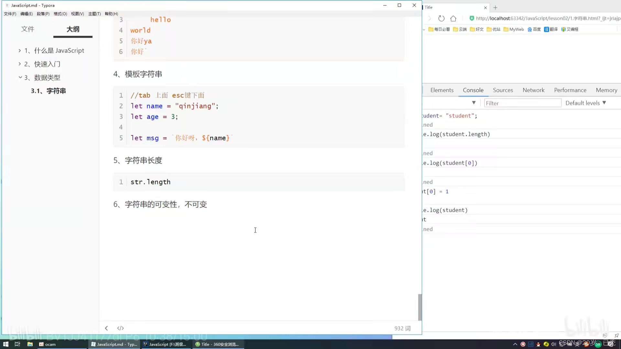This screenshot has width=621, height=349.
Task: Expand the 什么是 JavaScript outline item
Action: pos(20,50)
